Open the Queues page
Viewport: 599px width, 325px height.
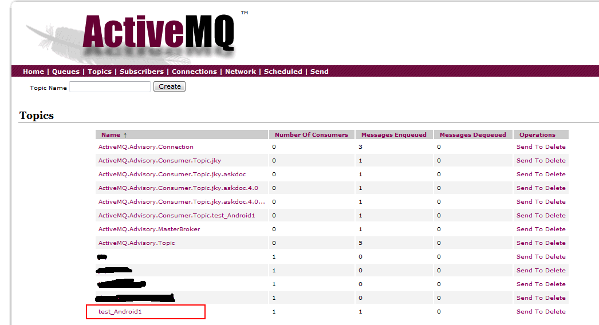[66, 72]
